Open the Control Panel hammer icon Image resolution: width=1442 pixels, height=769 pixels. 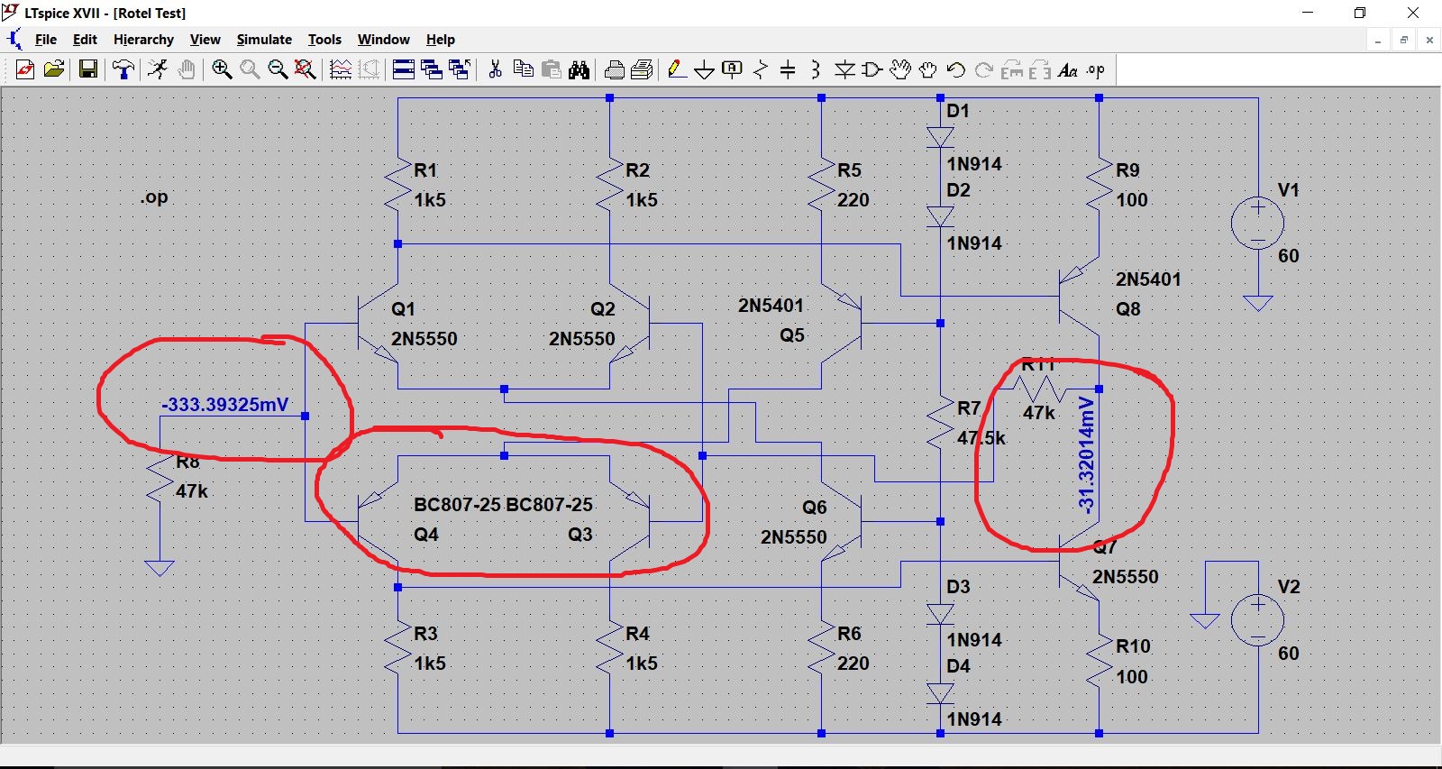point(123,69)
